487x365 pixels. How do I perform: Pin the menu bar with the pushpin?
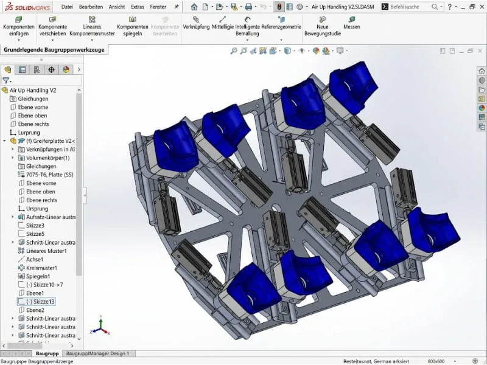point(177,7)
